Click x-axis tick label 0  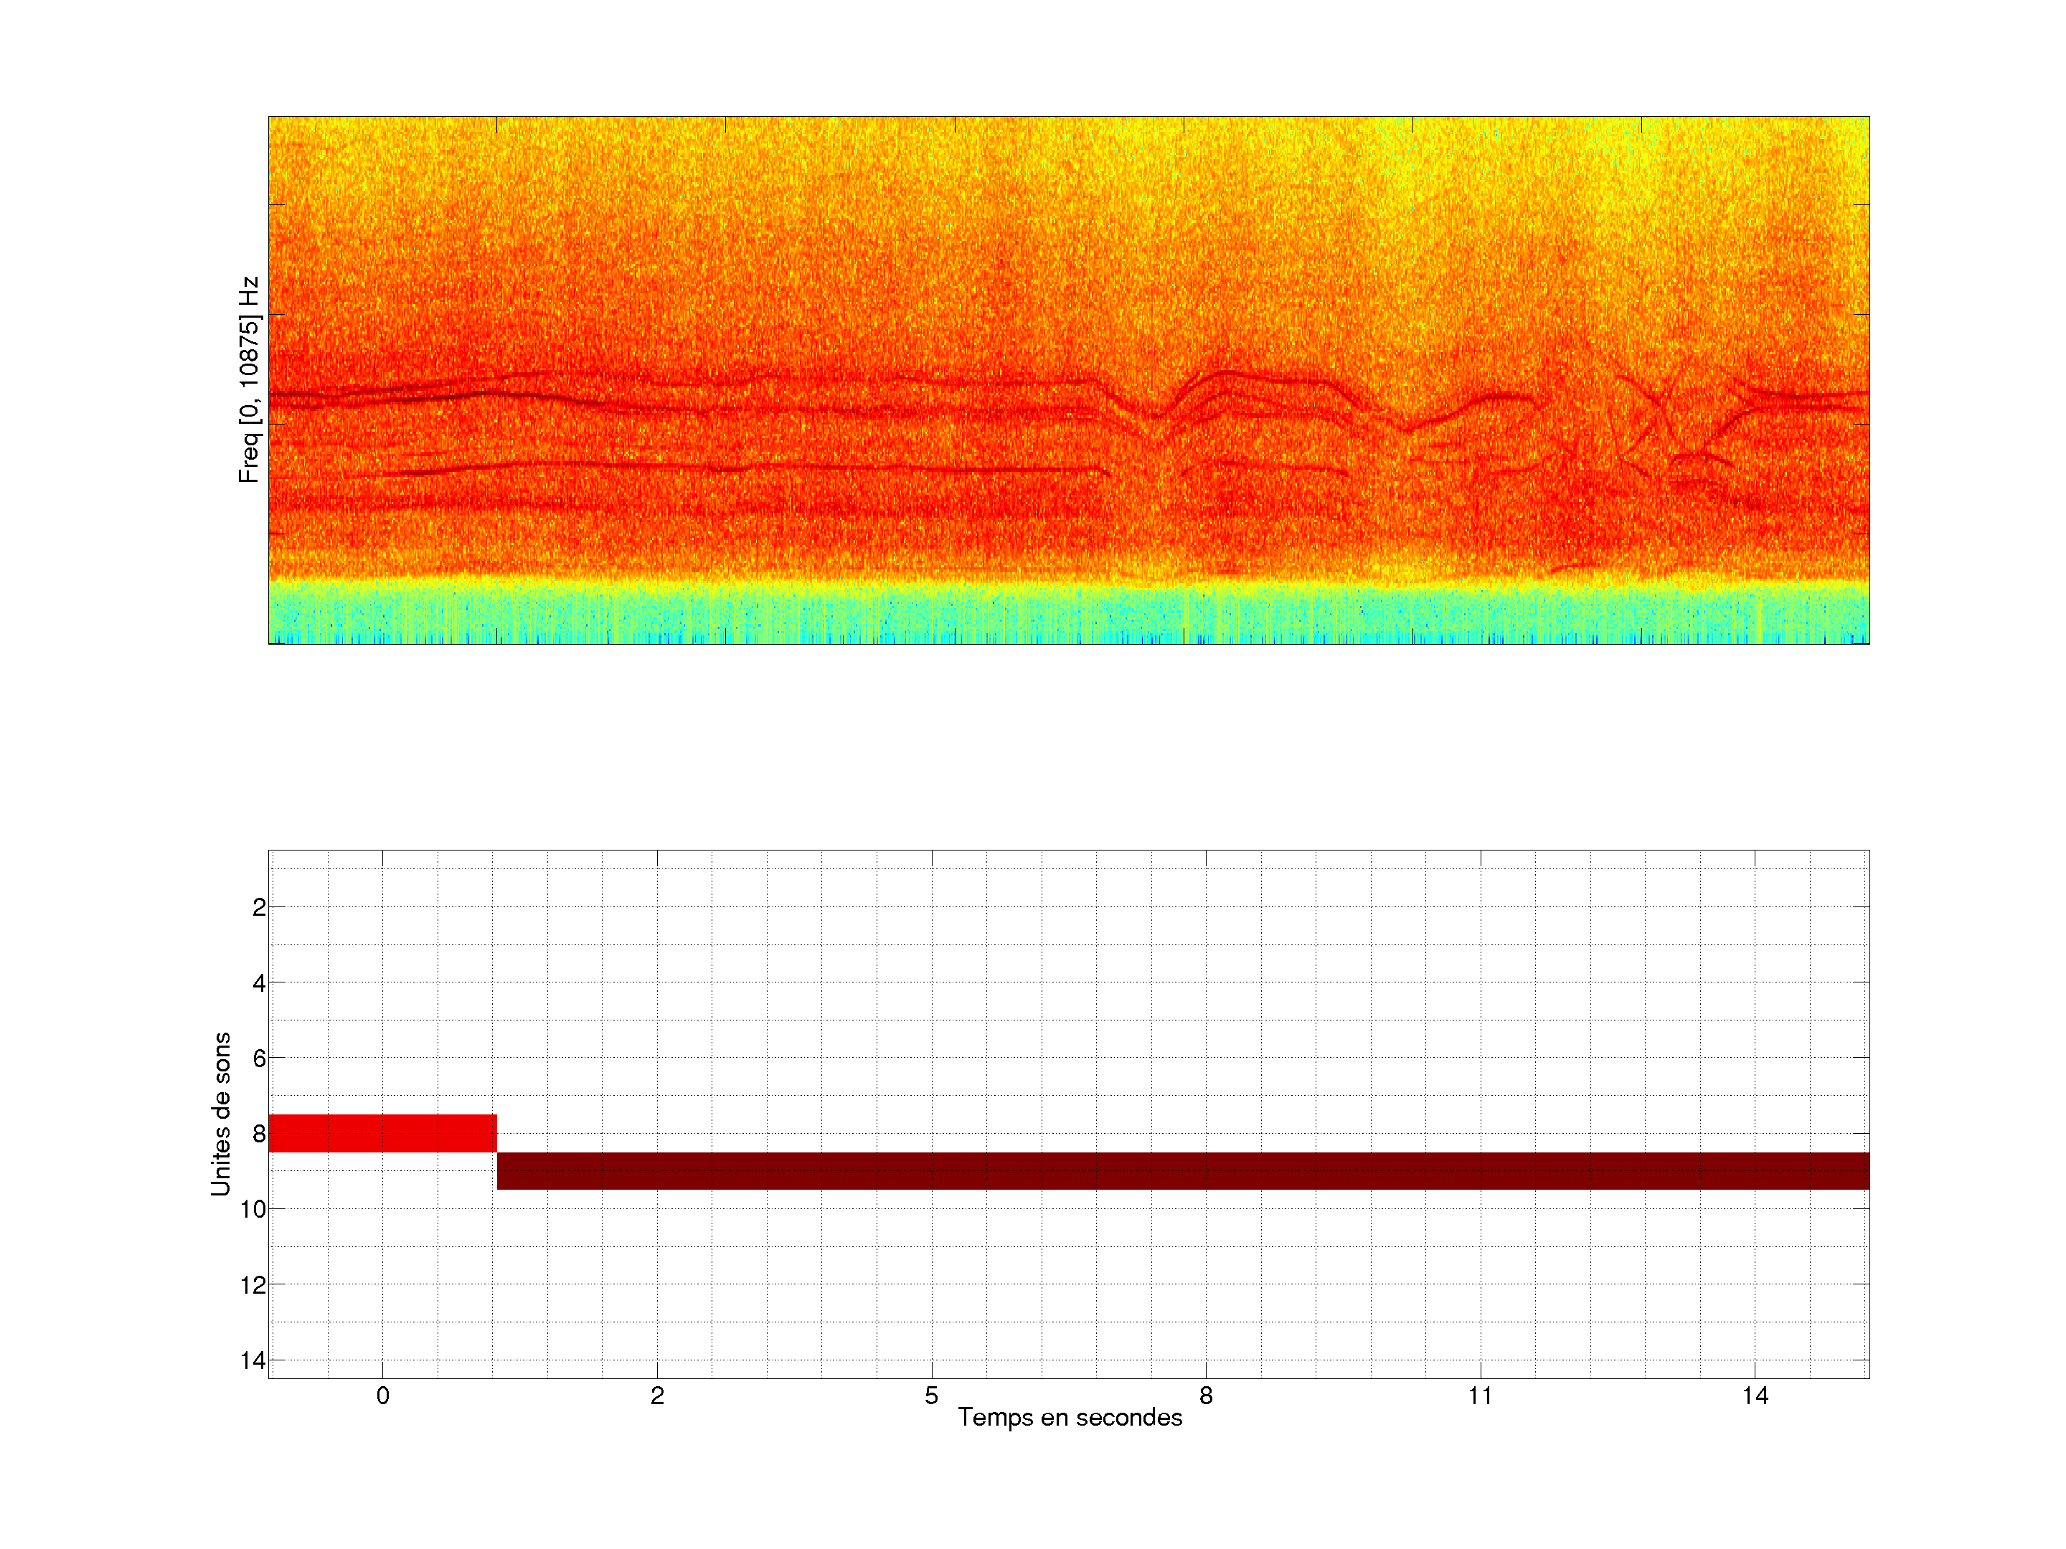(x=383, y=1396)
